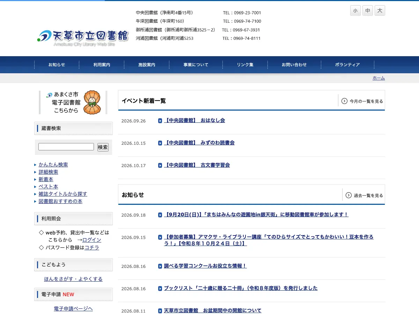Open the 利用案内 menu item

coord(102,65)
